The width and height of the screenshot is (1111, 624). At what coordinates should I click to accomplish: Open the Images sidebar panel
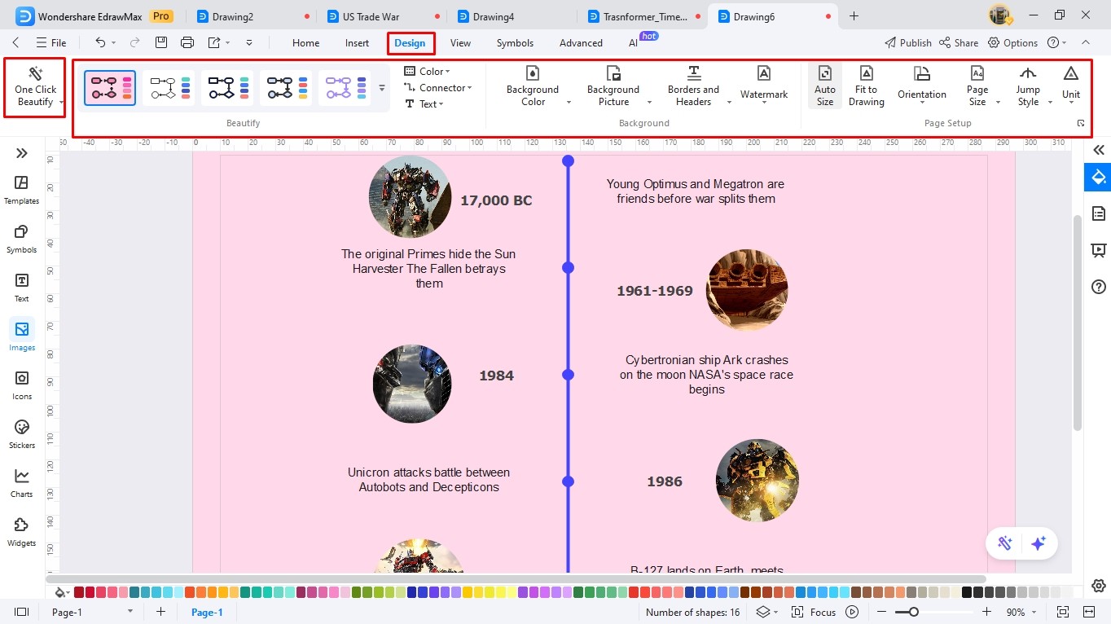click(22, 336)
